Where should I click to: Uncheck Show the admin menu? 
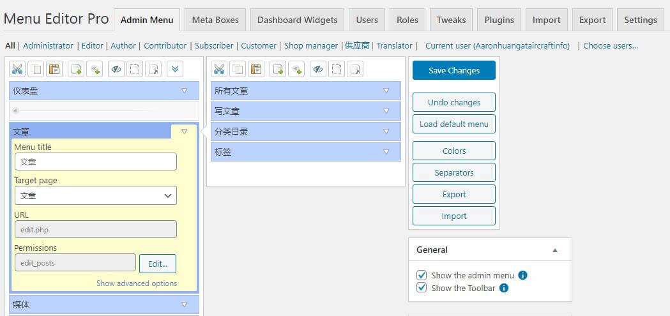[422, 275]
